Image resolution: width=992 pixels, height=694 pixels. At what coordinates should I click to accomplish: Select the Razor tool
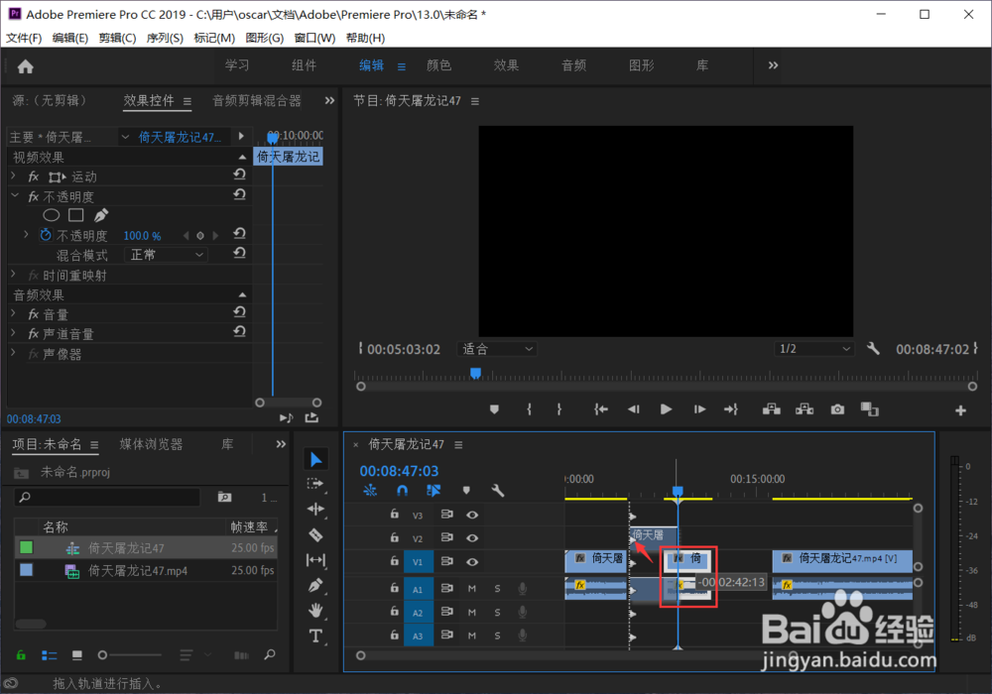(x=315, y=535)
